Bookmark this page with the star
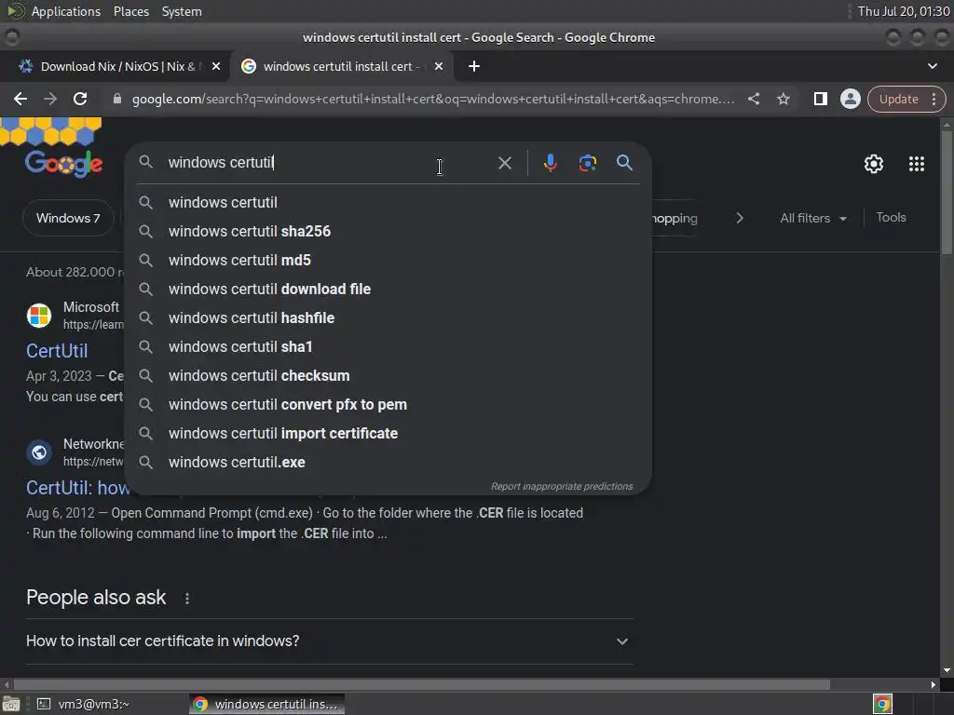Screen dimensions: 954x715 (784, 99)
